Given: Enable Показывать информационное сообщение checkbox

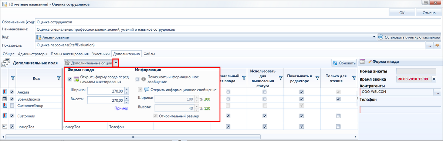Looking at the screenshot, I should [137, 80].
